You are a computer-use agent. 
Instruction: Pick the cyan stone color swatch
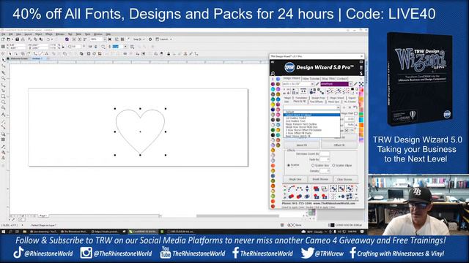pyautogui.click(x=273, y=89)
